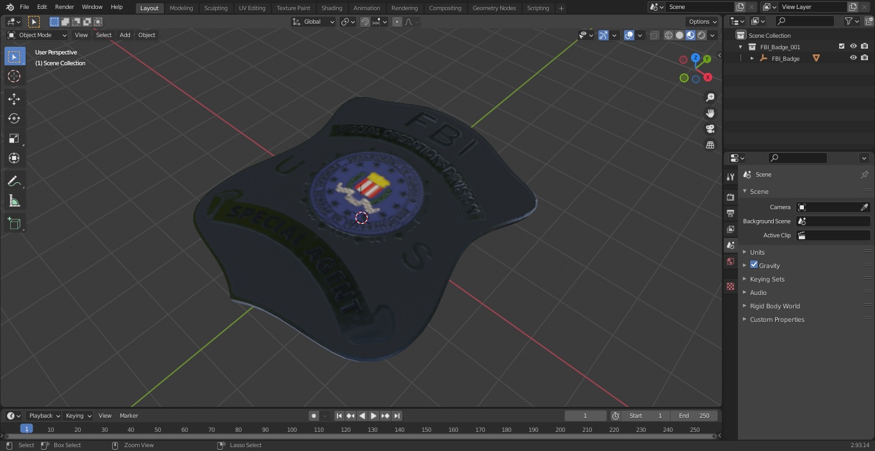Image resolution: width=875 pixels, height=451 pixels.
Task: Select the Annotate tool
Action: pyautogui.click(x=14, y=181)
